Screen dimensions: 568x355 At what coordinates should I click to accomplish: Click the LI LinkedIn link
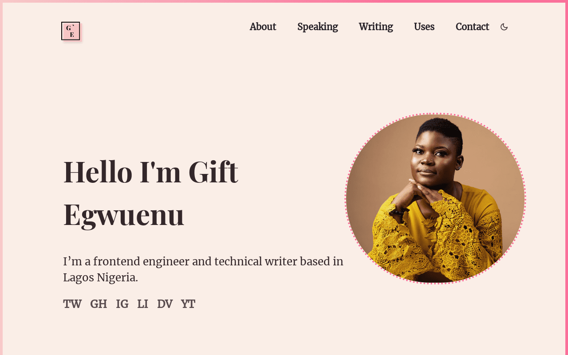coord(142,304)
